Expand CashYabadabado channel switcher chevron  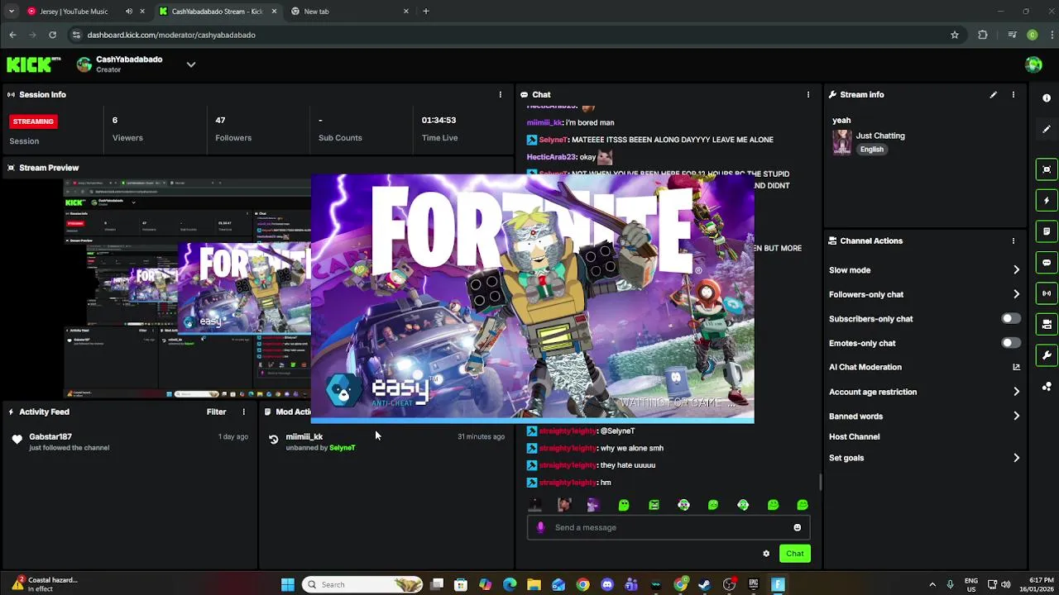pos(191,64)
